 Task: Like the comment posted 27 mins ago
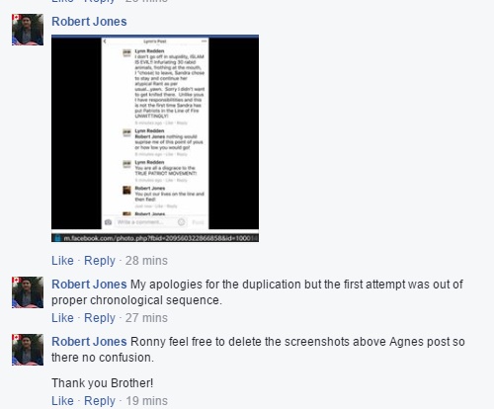click(x=62, y=318)
